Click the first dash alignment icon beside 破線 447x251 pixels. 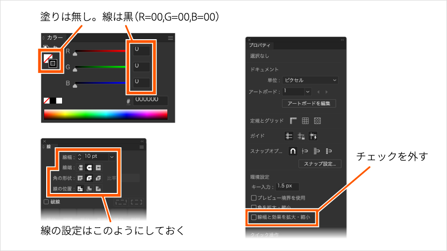pos(121,202)
